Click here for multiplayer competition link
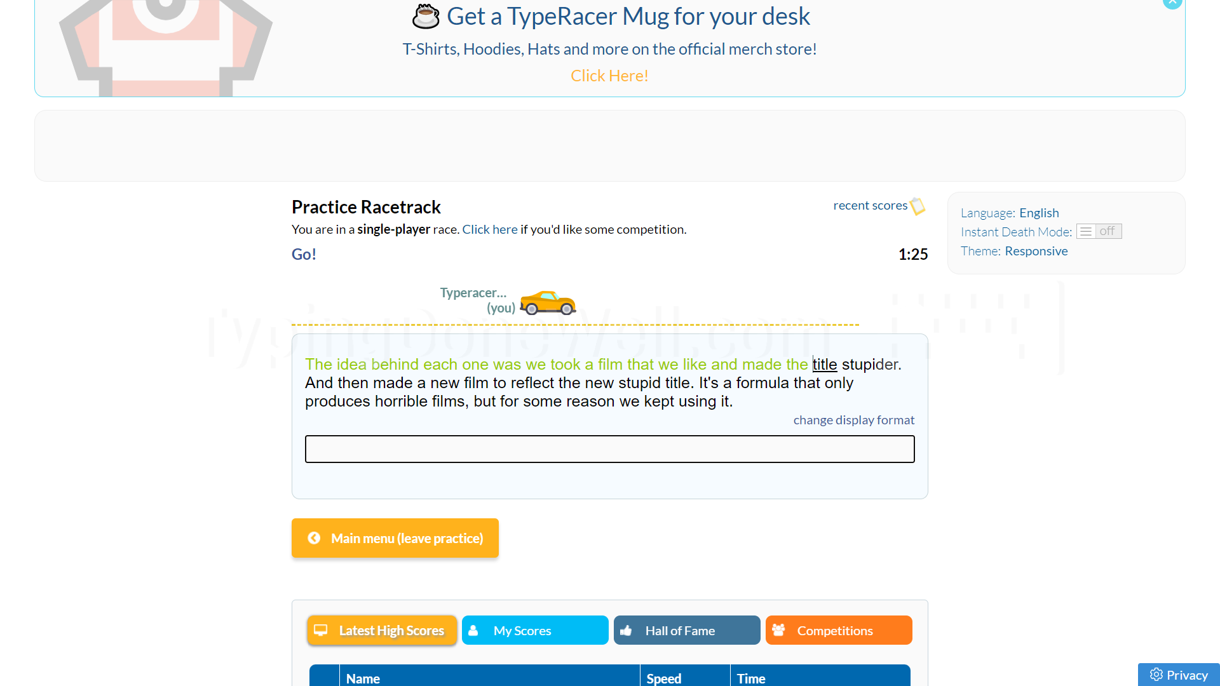The width and height of the screenshot is (1220, 686). click(489, 229)
